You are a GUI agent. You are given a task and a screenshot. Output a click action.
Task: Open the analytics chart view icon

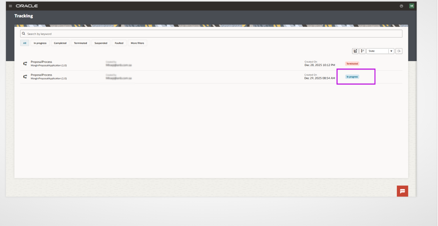pos(355,51)
